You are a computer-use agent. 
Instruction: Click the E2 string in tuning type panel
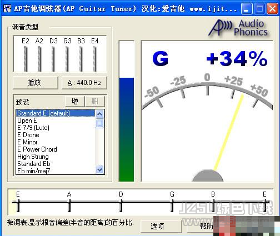click(x=26, y=58)
